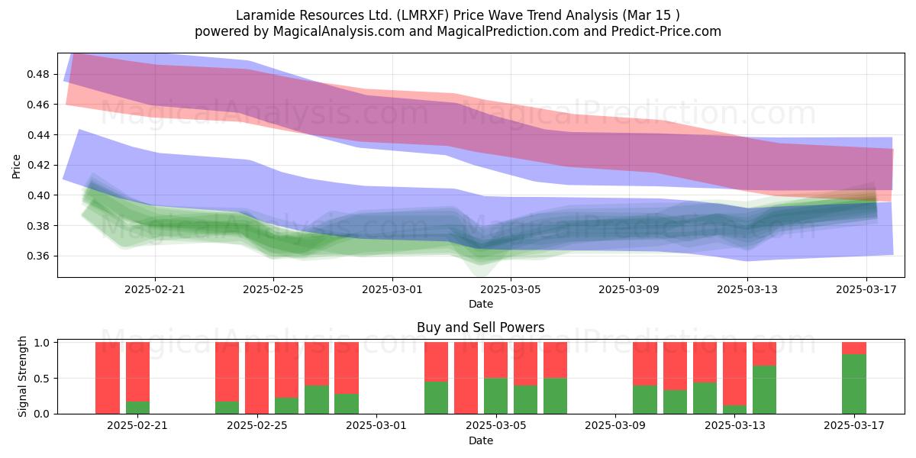Click 2025-03-09 date label under price chart

(x=629, y=290)
